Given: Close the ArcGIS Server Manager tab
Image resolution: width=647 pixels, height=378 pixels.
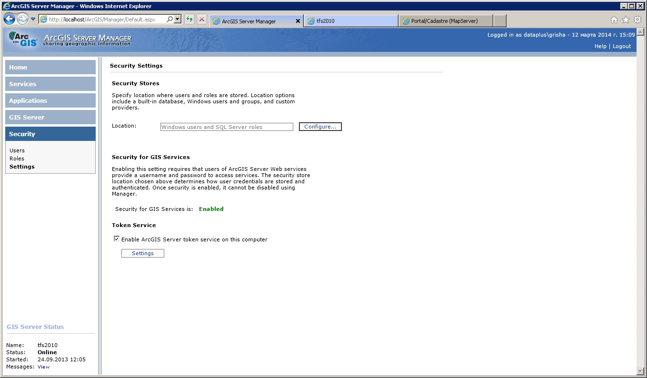Looking at the screenshot, I should (298, 21).
